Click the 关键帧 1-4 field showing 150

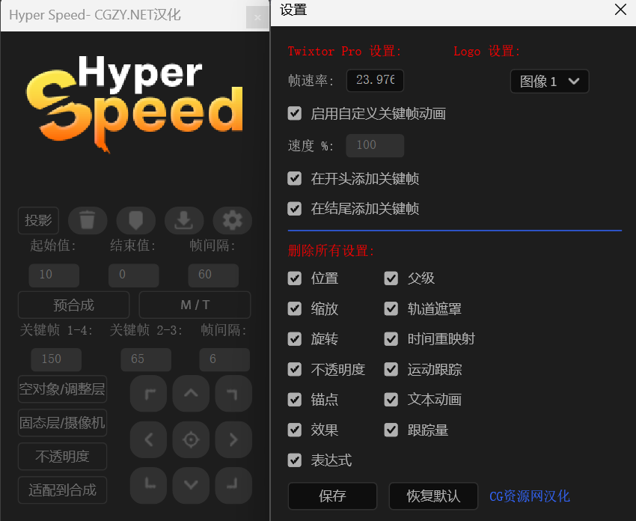56,359
